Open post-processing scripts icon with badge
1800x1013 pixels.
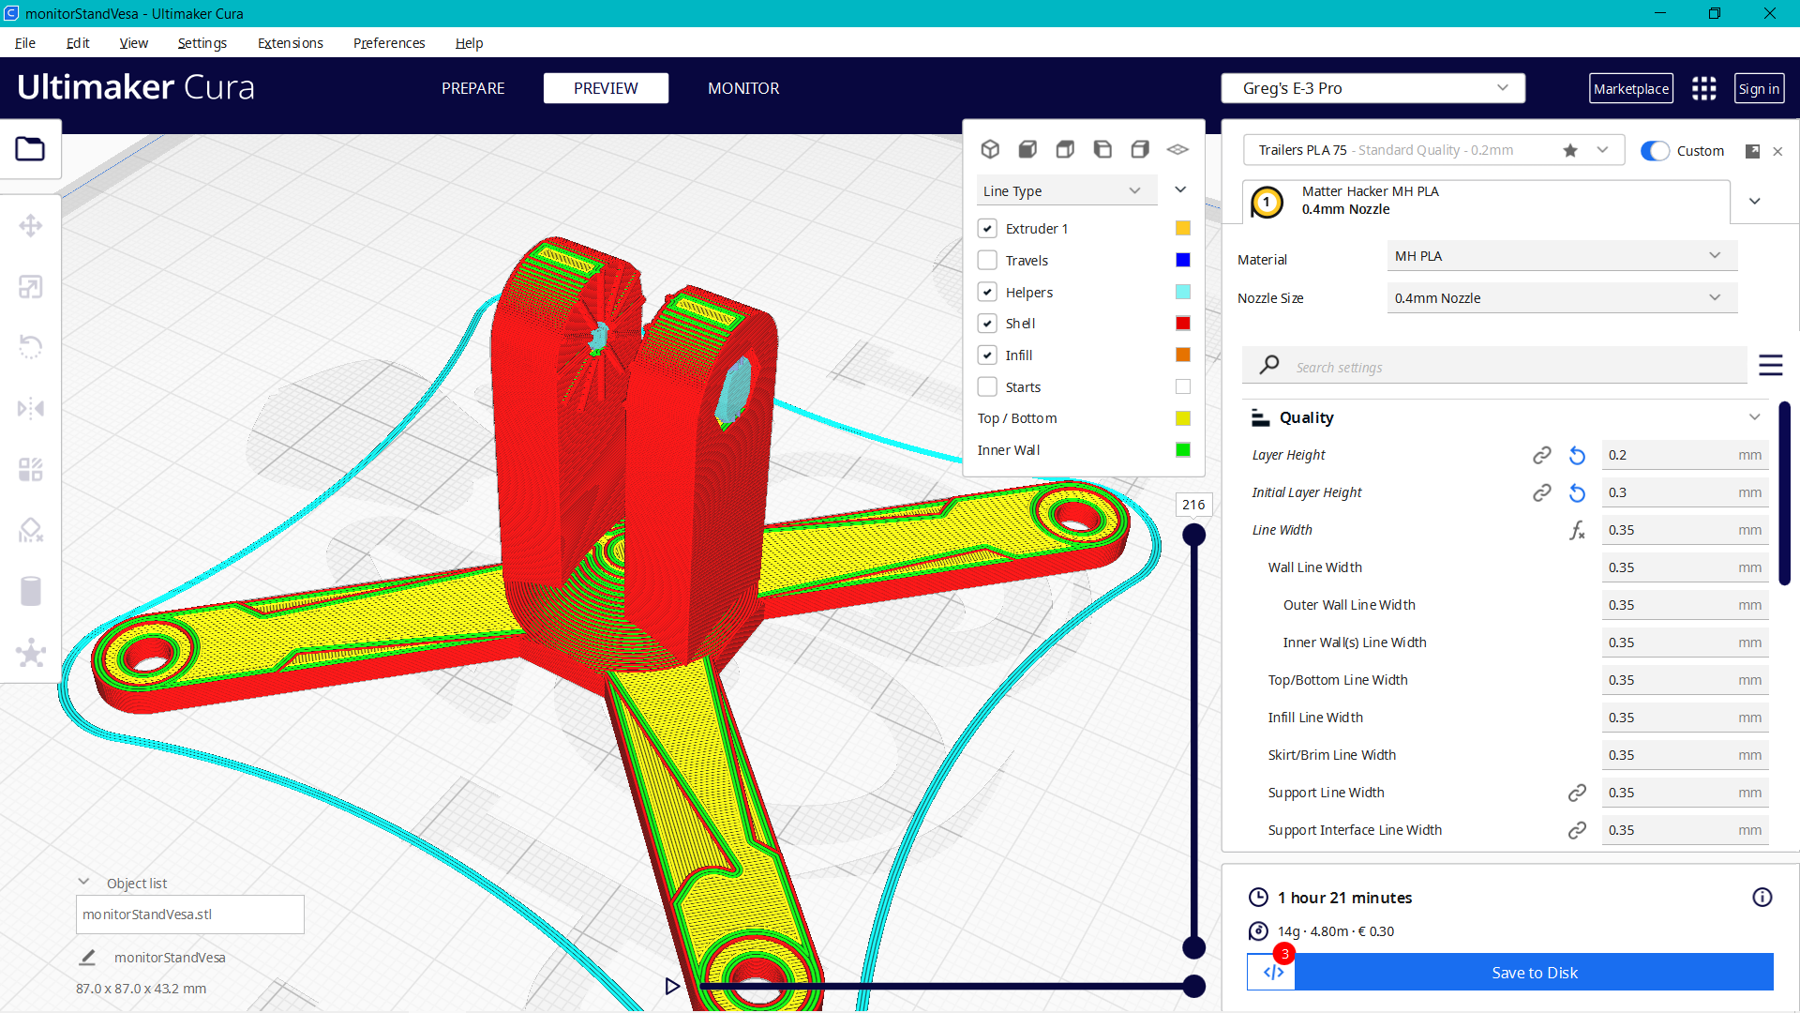1272,972
